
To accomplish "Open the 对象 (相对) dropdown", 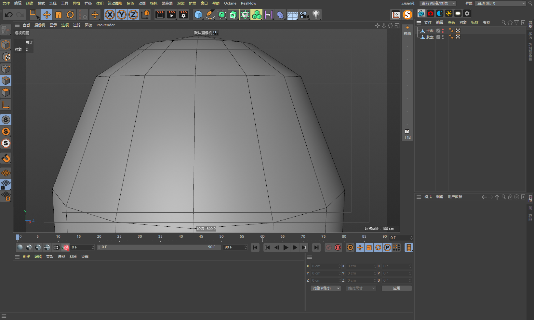I will pyautogui.click(x=326, y=288).
